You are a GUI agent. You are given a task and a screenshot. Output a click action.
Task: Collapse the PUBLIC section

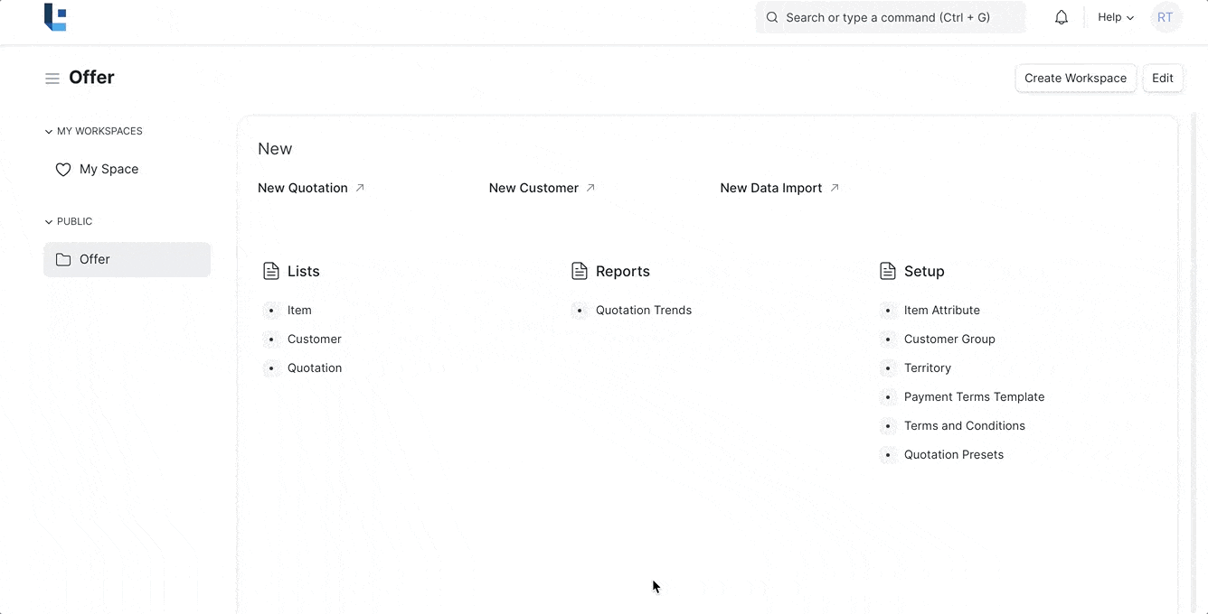(49, 222)
